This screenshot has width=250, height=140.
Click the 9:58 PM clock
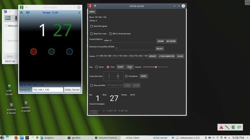coord(238,138)
